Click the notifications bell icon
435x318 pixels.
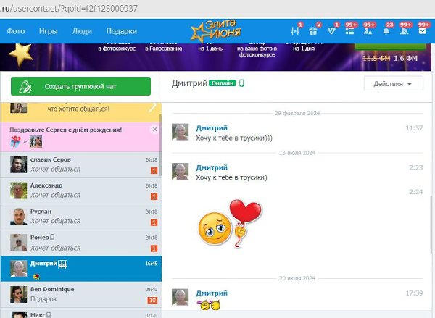(387, 31)
